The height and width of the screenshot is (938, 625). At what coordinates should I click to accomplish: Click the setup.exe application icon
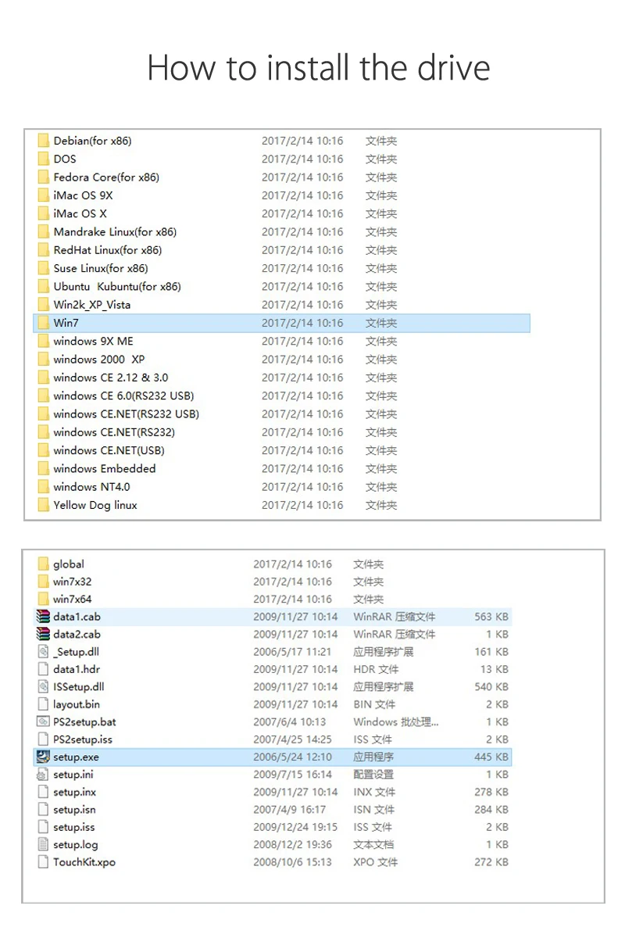[43, 757]
